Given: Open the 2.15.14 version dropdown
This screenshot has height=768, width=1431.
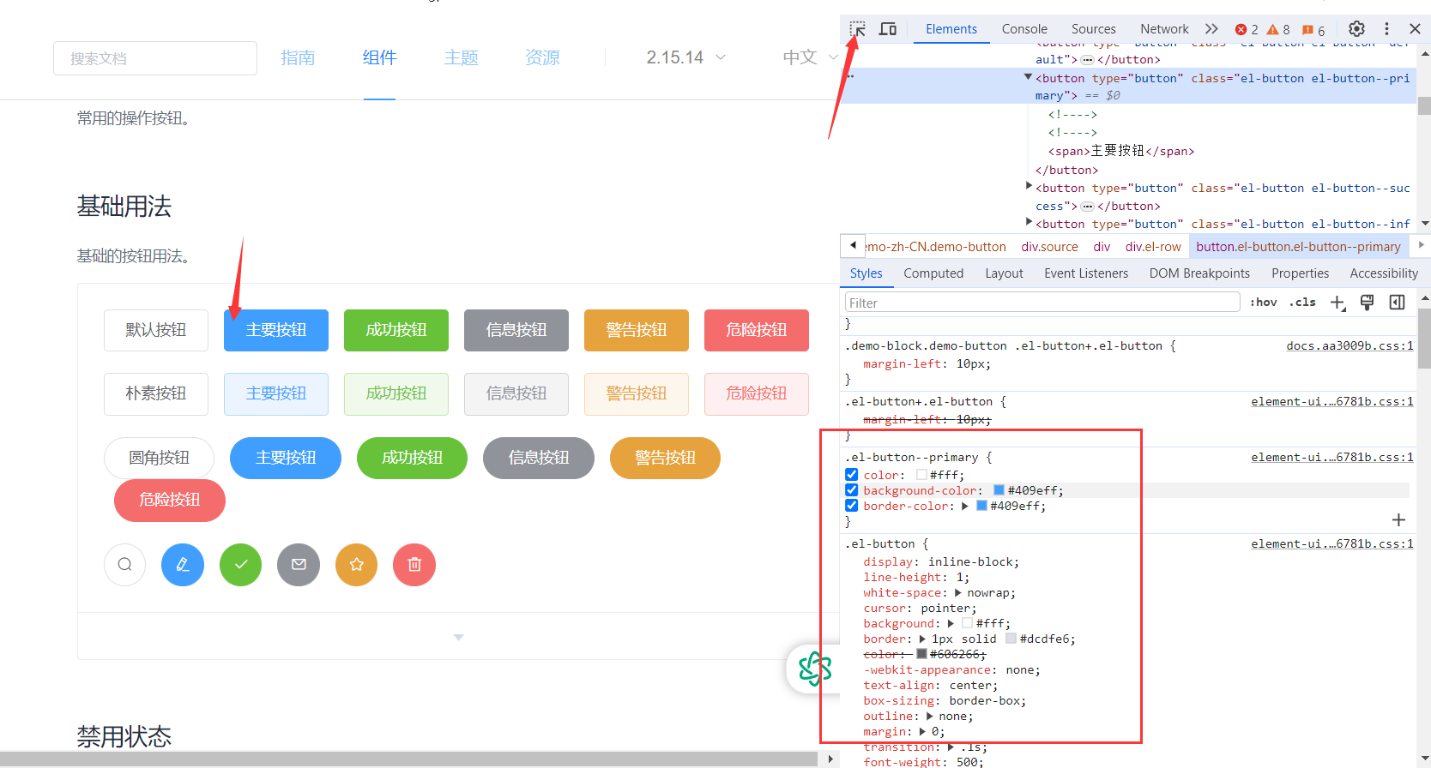Looking at the screenshot, I should [686, 57].
